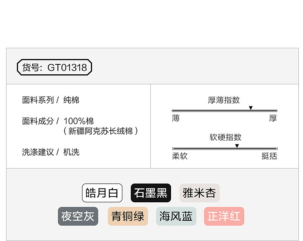Select the 皓月白 color swatch
303x241 pixels.
pyautogui.click(x=102, y=193)
